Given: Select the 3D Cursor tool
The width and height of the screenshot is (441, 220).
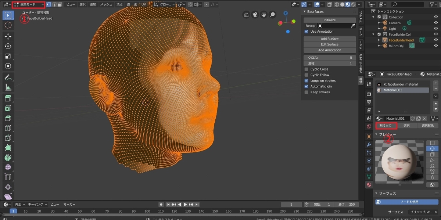Looking at the screenshot, I should tap(8, 25).
